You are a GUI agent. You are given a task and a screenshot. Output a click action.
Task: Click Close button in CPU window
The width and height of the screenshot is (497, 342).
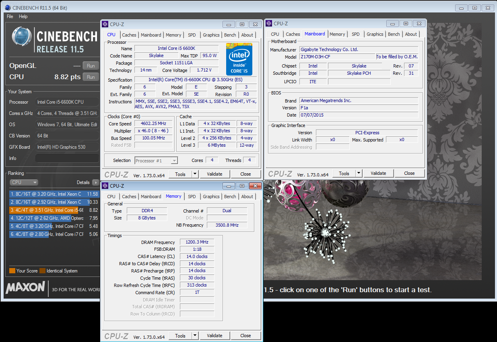point(245,174)
